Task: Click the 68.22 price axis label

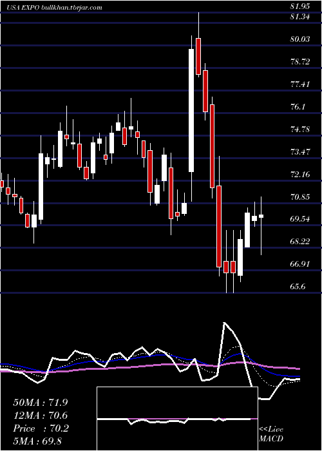Action: click(x=300, y=242)
